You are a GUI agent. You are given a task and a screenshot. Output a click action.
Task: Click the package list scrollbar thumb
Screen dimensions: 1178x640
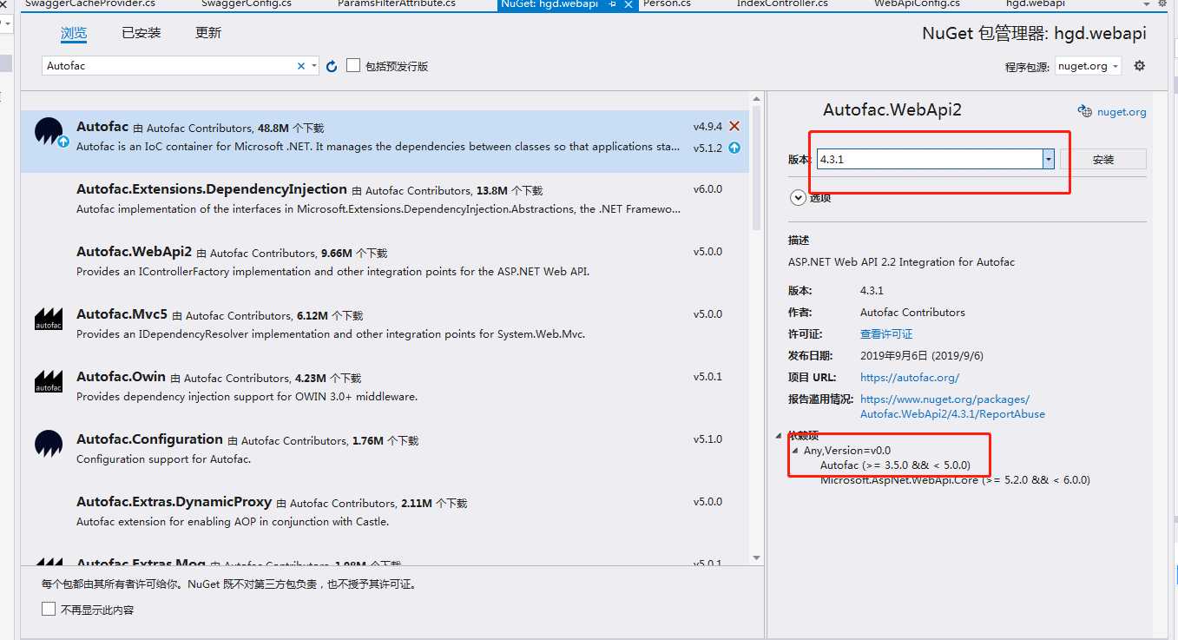(x=756, y=168)
